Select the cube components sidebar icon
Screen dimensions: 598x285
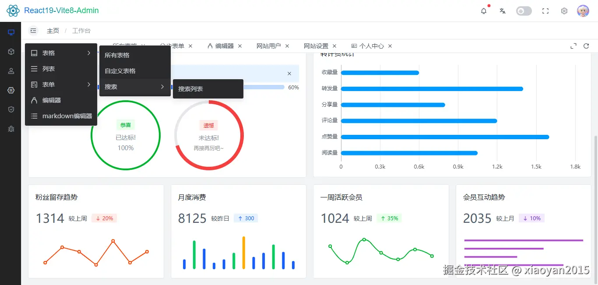click(11, 52)
